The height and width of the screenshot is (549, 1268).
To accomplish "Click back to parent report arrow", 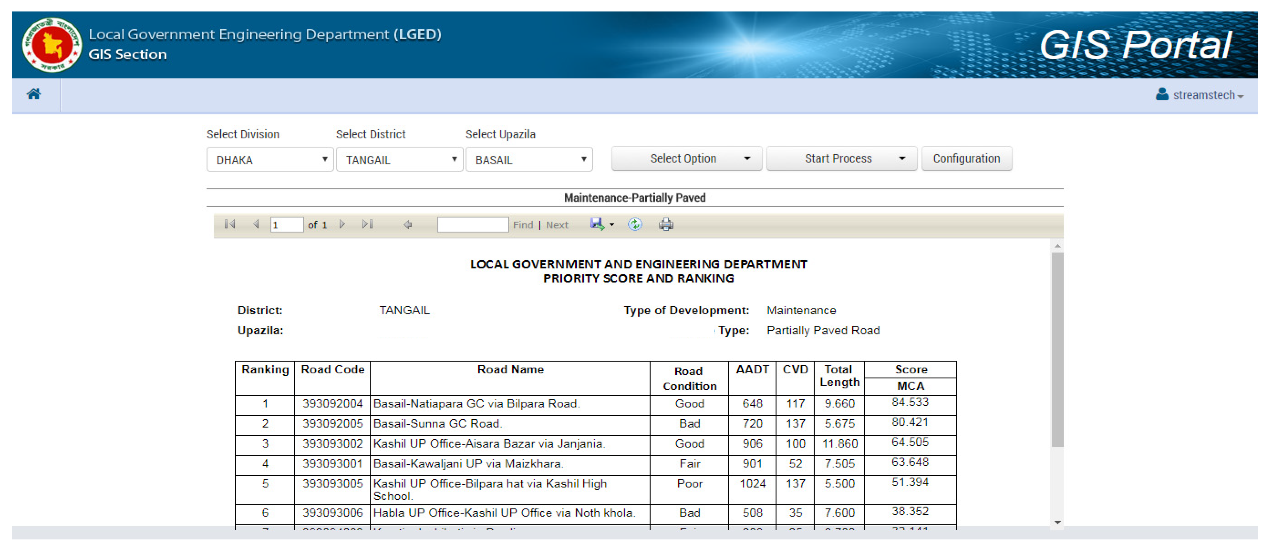I will pyautogui.click(x=407, y=225).
